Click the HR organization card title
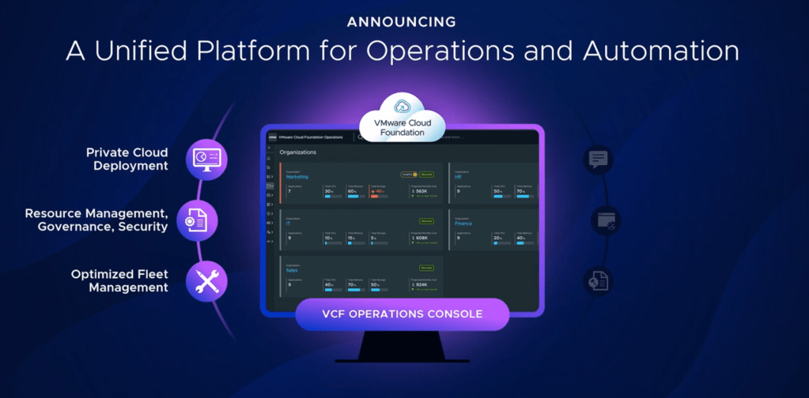This screenshot has height=398, width=809. 458,177
